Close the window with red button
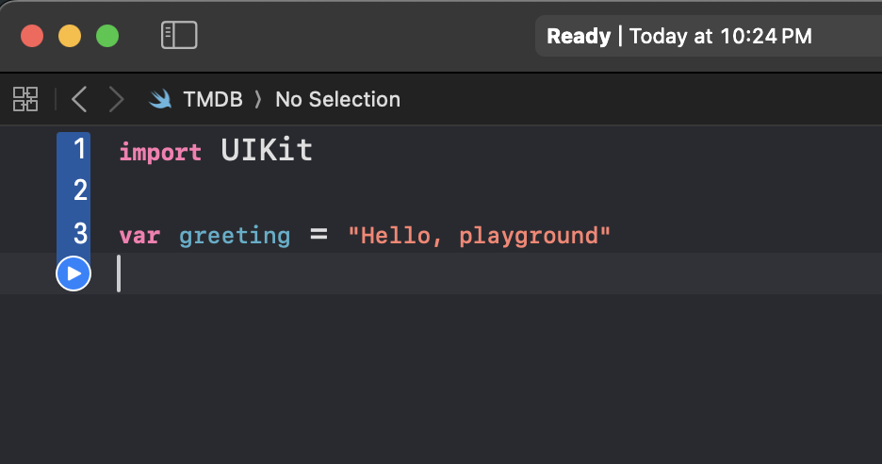 pos(32,36)
